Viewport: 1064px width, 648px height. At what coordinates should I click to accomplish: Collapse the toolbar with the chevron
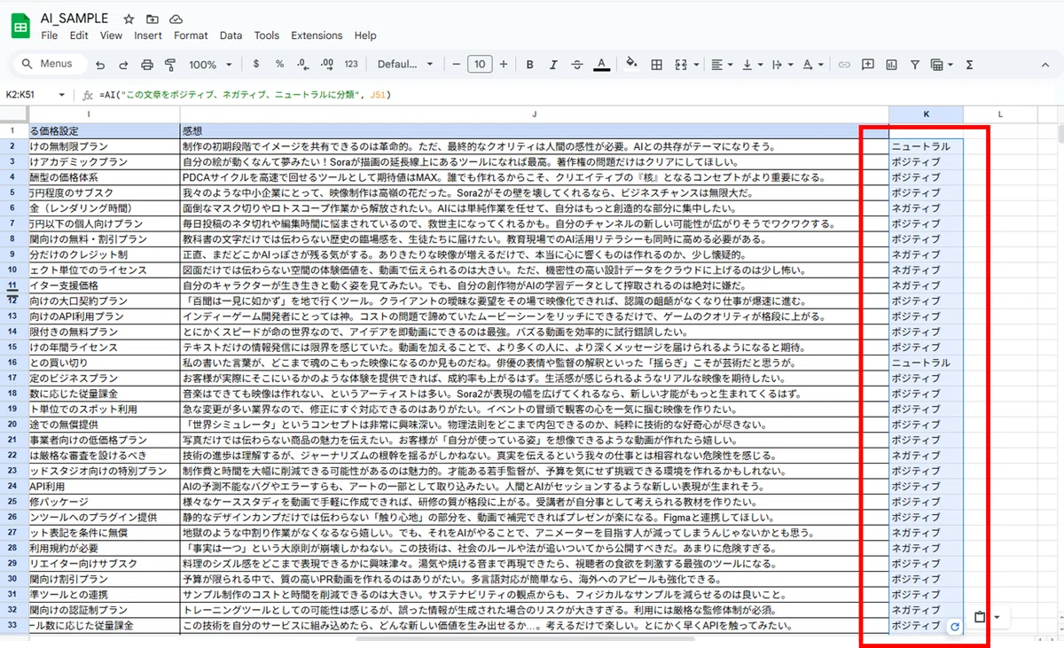click(1046, 65)
